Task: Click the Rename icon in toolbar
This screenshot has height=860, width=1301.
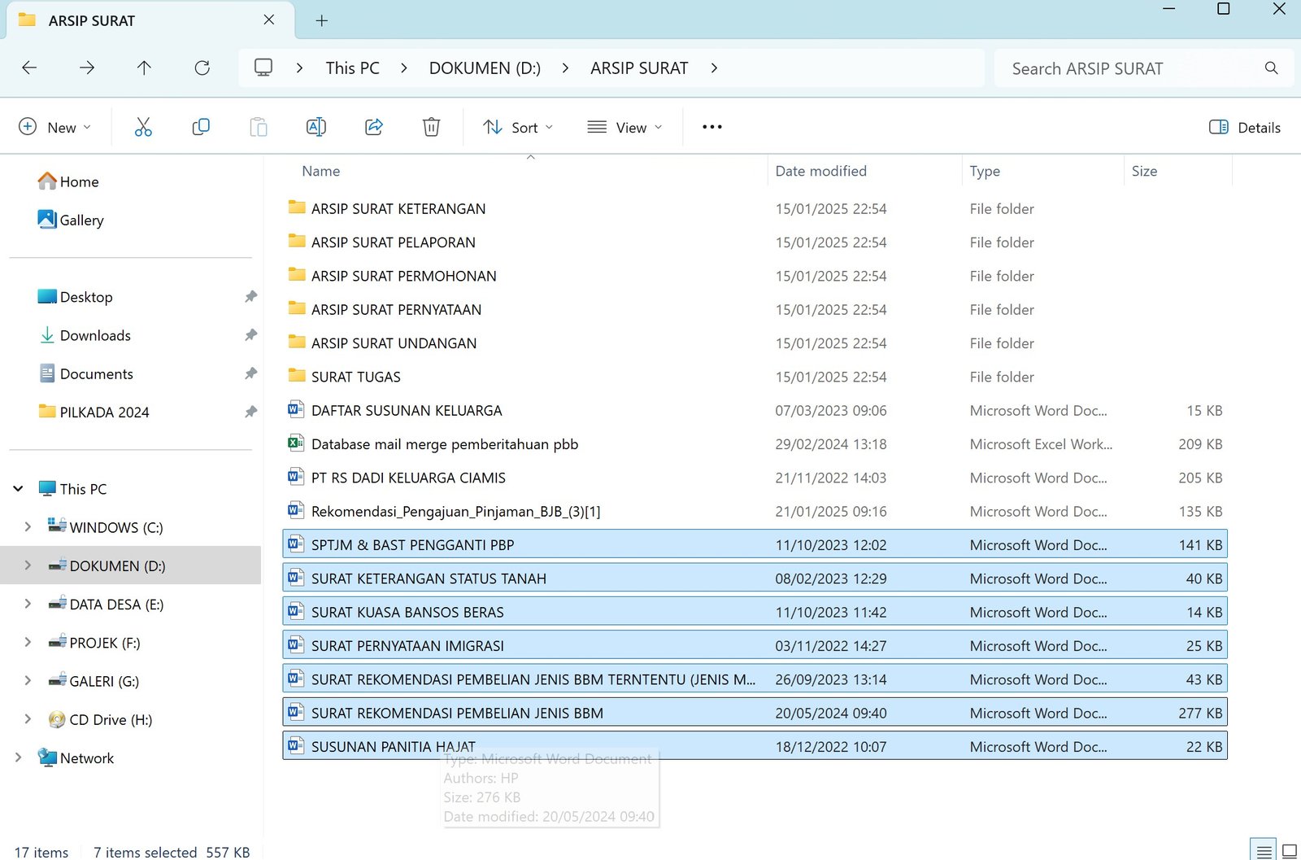Action: click(316, 127)
